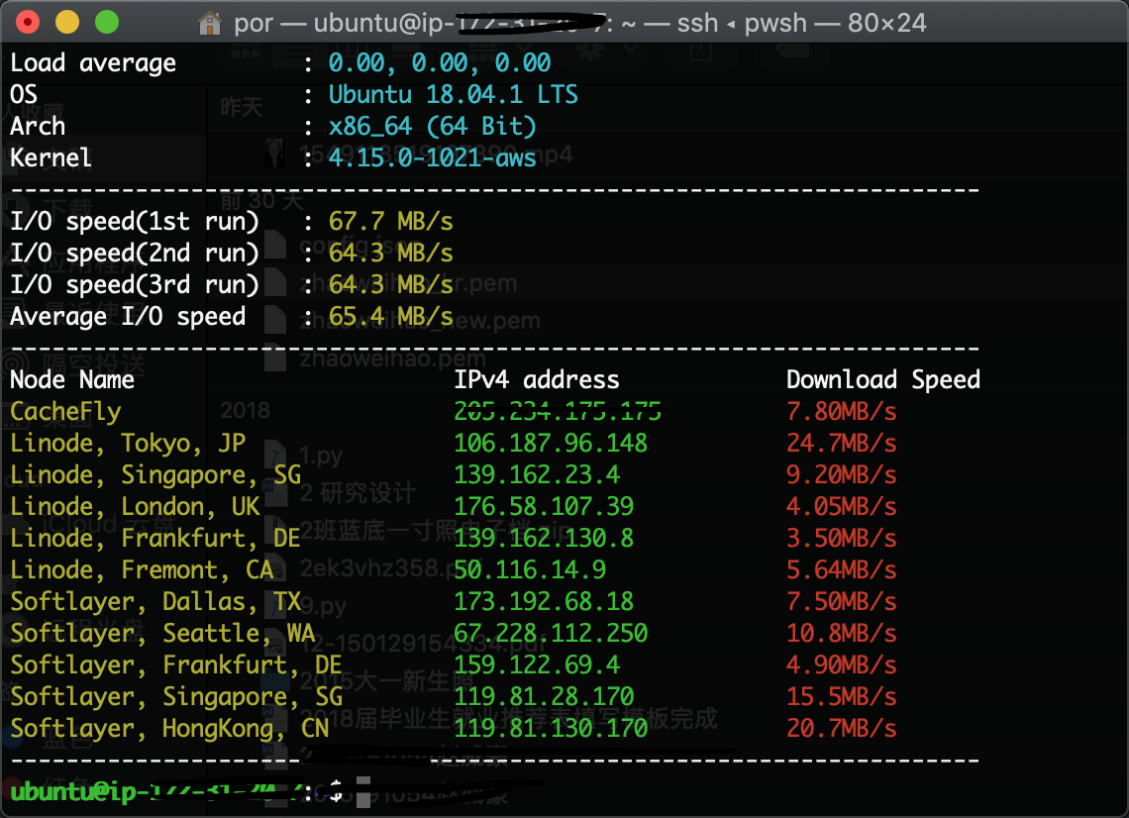
Task: Click the home folder icon in title bar
Action: (x=210, y=23)
